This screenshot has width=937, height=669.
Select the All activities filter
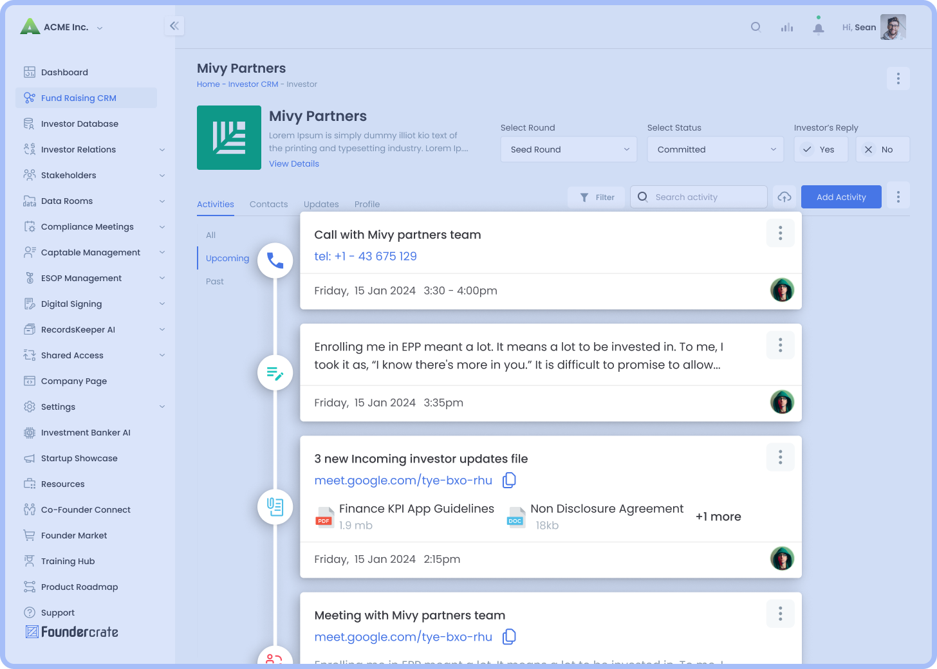click(x=210, y=235)
